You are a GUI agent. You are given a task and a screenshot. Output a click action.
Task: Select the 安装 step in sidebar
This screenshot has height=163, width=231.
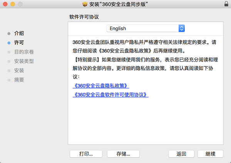pos(19,71)
